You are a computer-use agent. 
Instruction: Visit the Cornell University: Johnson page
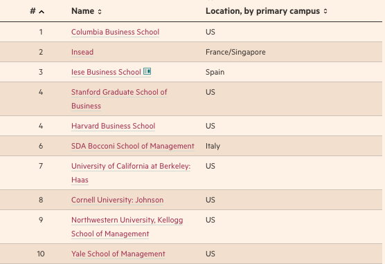[x=117, y=200]
